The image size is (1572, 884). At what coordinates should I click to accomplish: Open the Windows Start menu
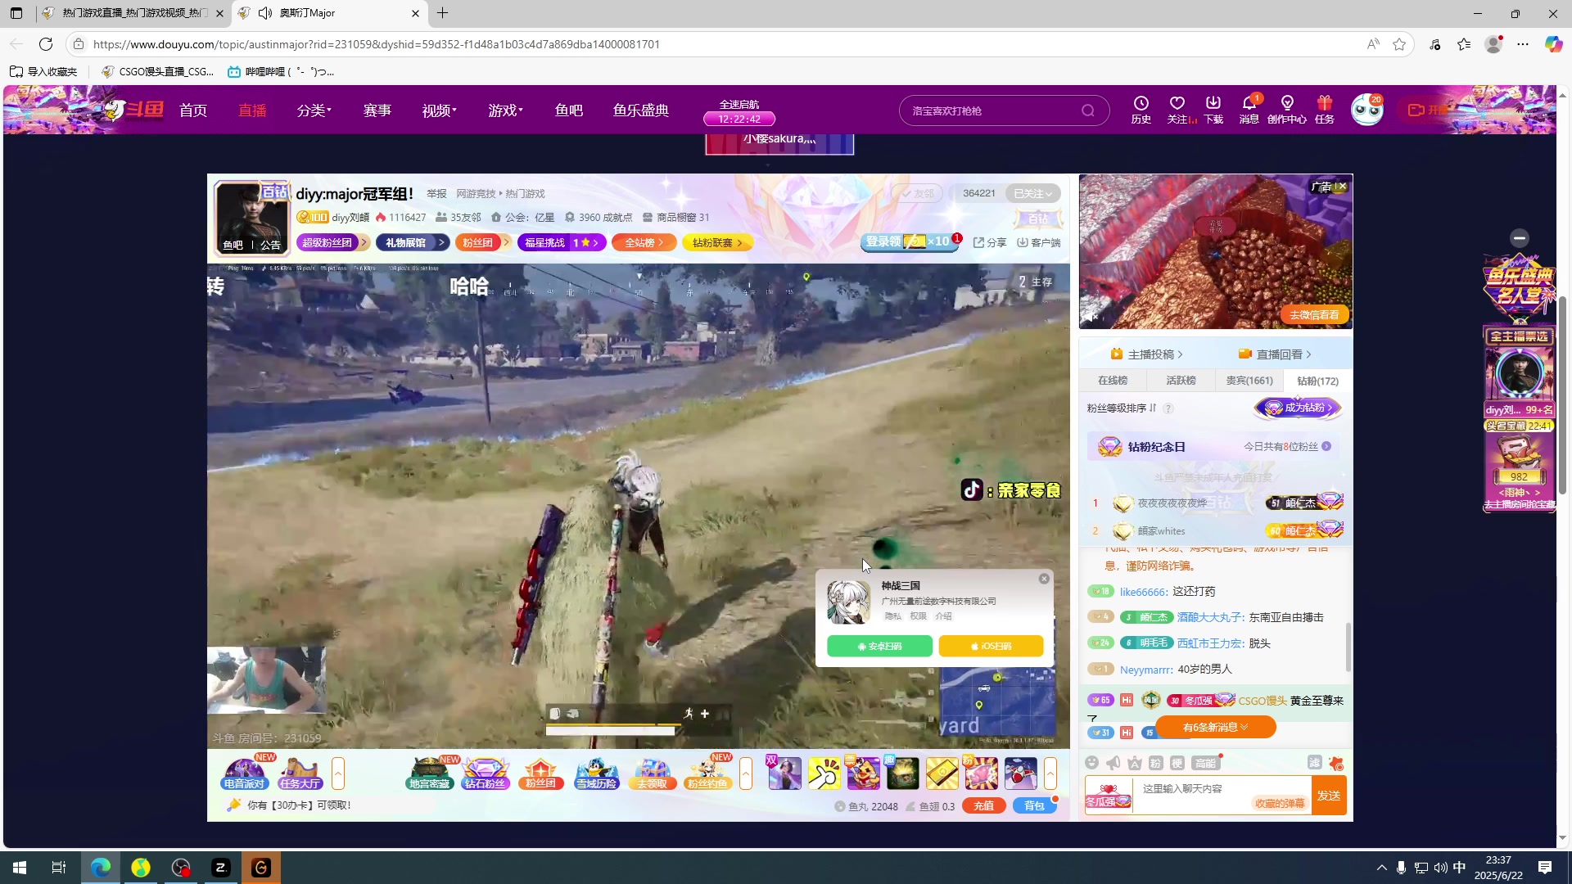click(x=20, y=868)
